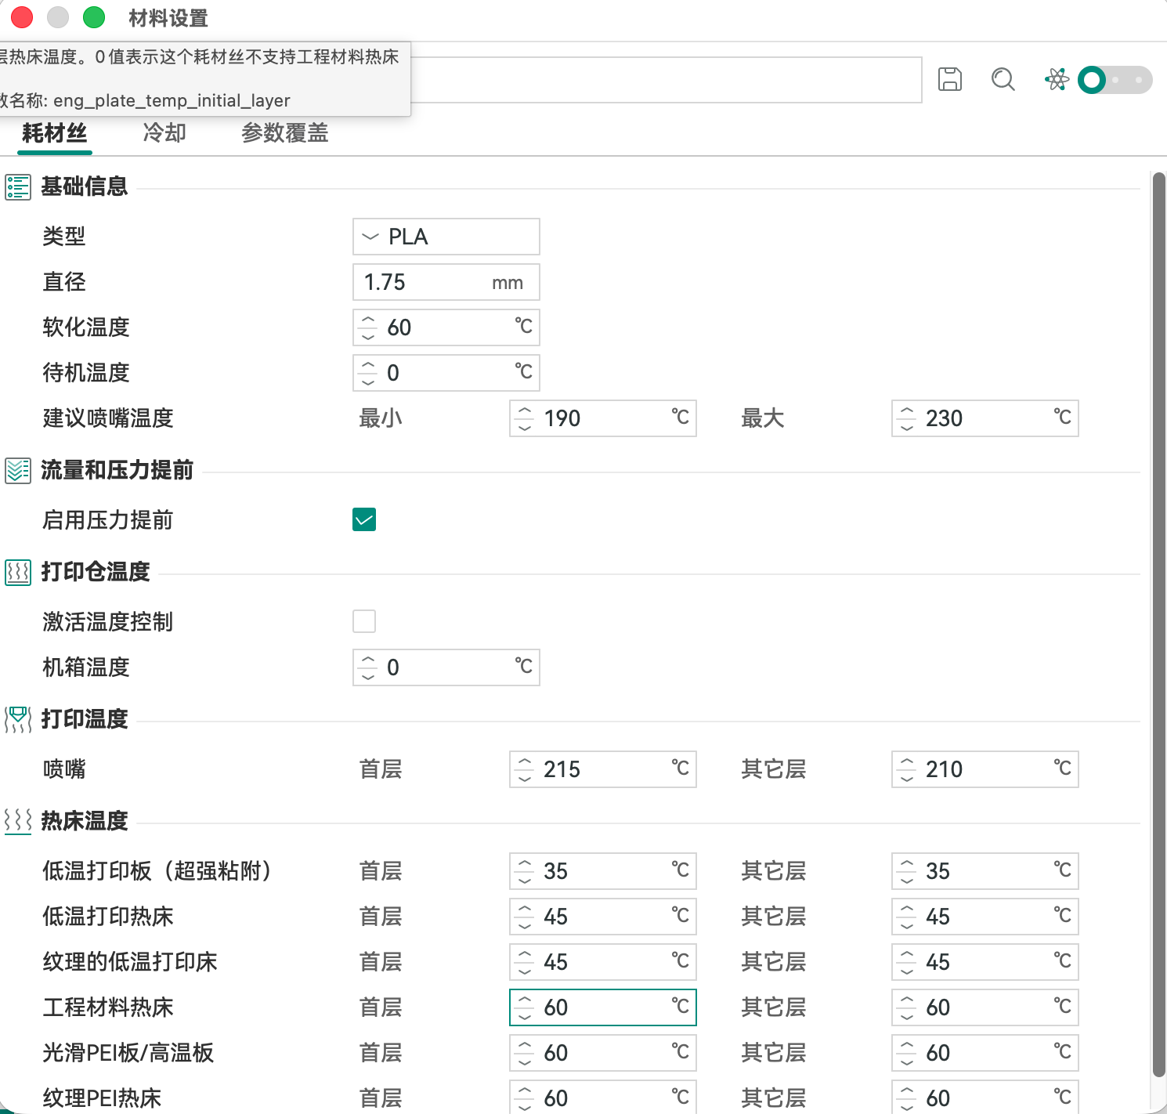Click the preset name text field

[666, 79]
